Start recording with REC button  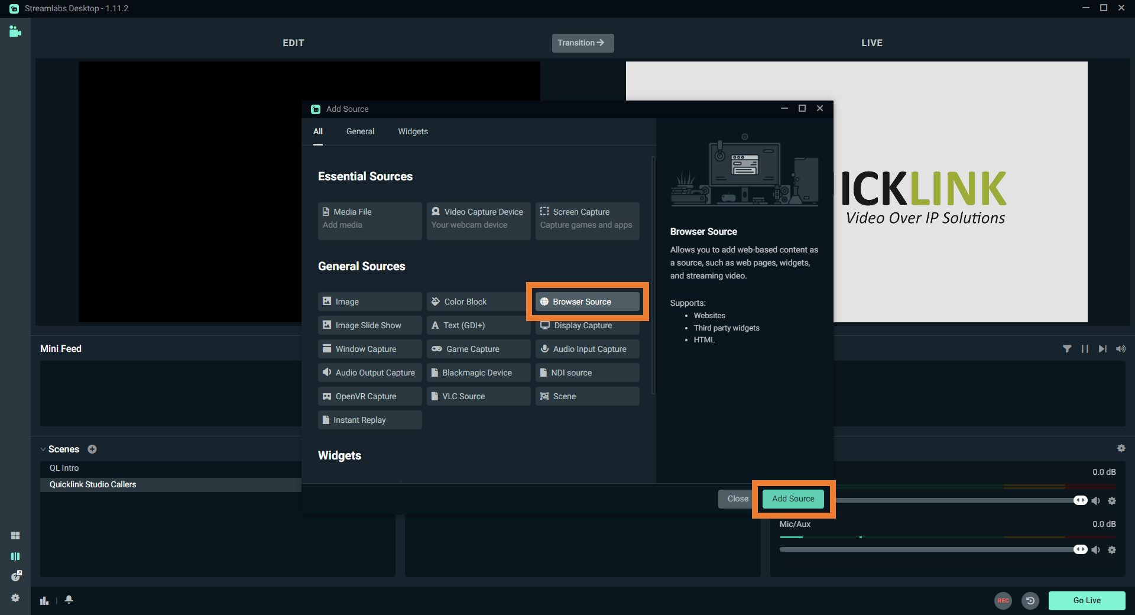(x=1003, y=600)
